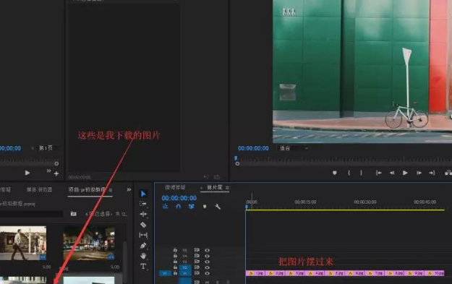Play the Program monitor
Screen dimensions: 452x284
(x=405, y=173)
